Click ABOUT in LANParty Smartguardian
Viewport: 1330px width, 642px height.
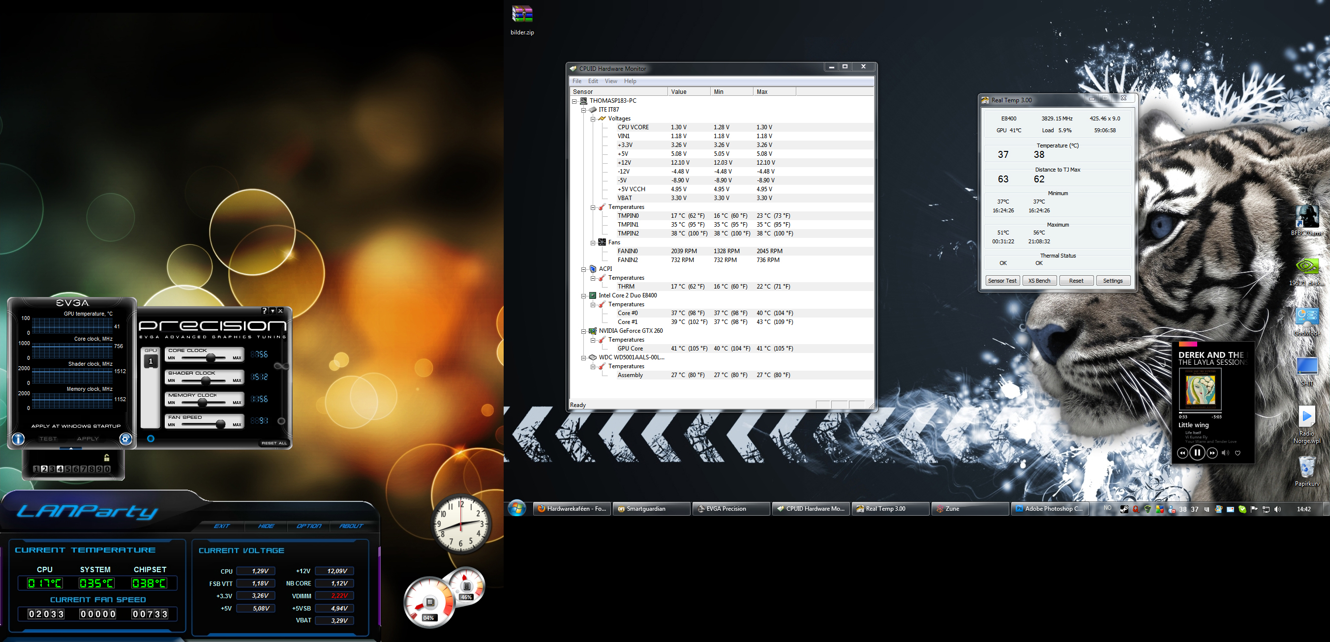(x=351, y=526)
